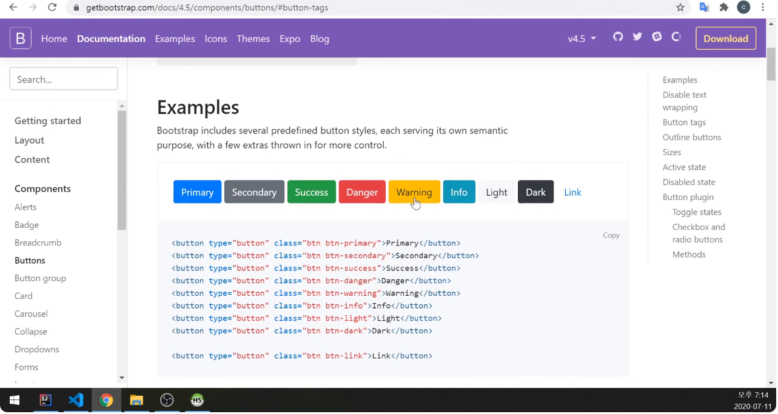Copy the example code snippet
The width and height of the screenshot is (778, 414).
(611, 235)
